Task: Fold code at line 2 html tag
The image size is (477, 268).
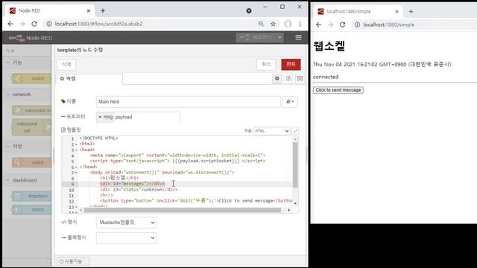Action: click(76, 144)
